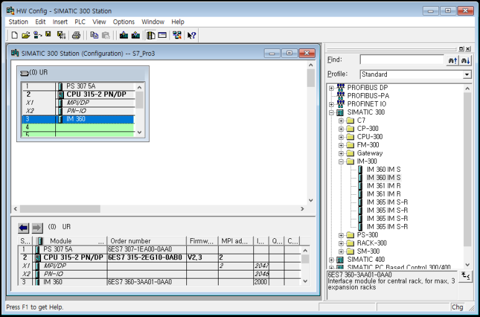This screenshot has height=317, width=480.
Task: Select empty slot 4 in the UR rack
Action: click(x=78, y=127)
